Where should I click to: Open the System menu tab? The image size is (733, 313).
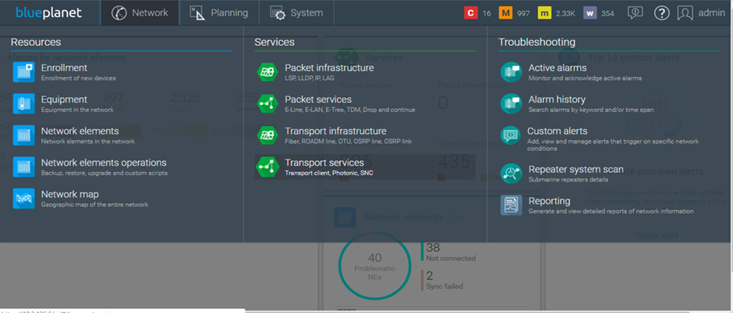click(x=296, y=13)
